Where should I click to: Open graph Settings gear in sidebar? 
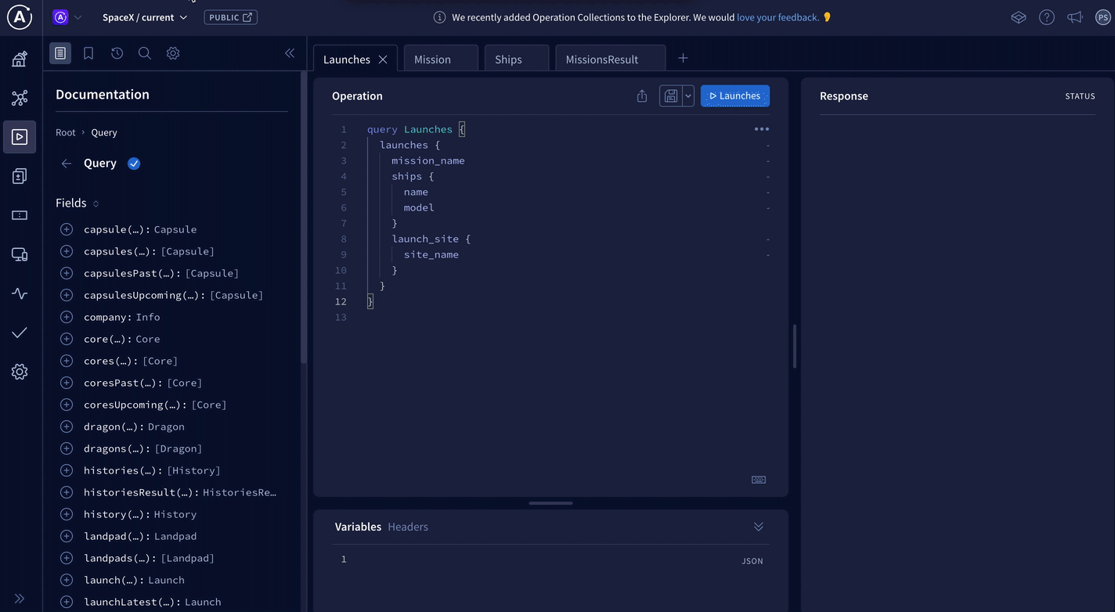click(20, 372)
